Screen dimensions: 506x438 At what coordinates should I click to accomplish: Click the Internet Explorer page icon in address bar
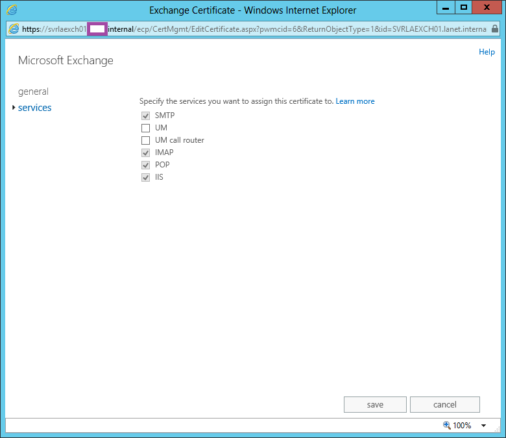[x=14, y=29]
